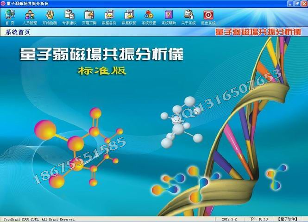This screenshot has height=222, width=308.
Task: Show 系统帮助 system help
Action: coord(169,16)
